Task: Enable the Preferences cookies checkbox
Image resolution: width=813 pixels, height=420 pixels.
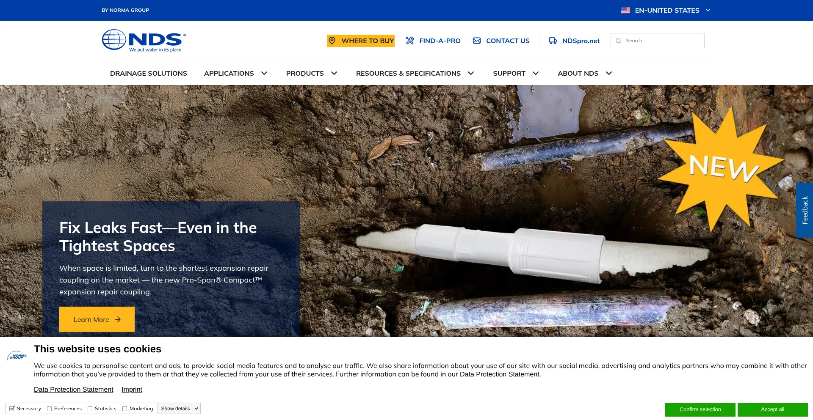Action: pos(50,409)
